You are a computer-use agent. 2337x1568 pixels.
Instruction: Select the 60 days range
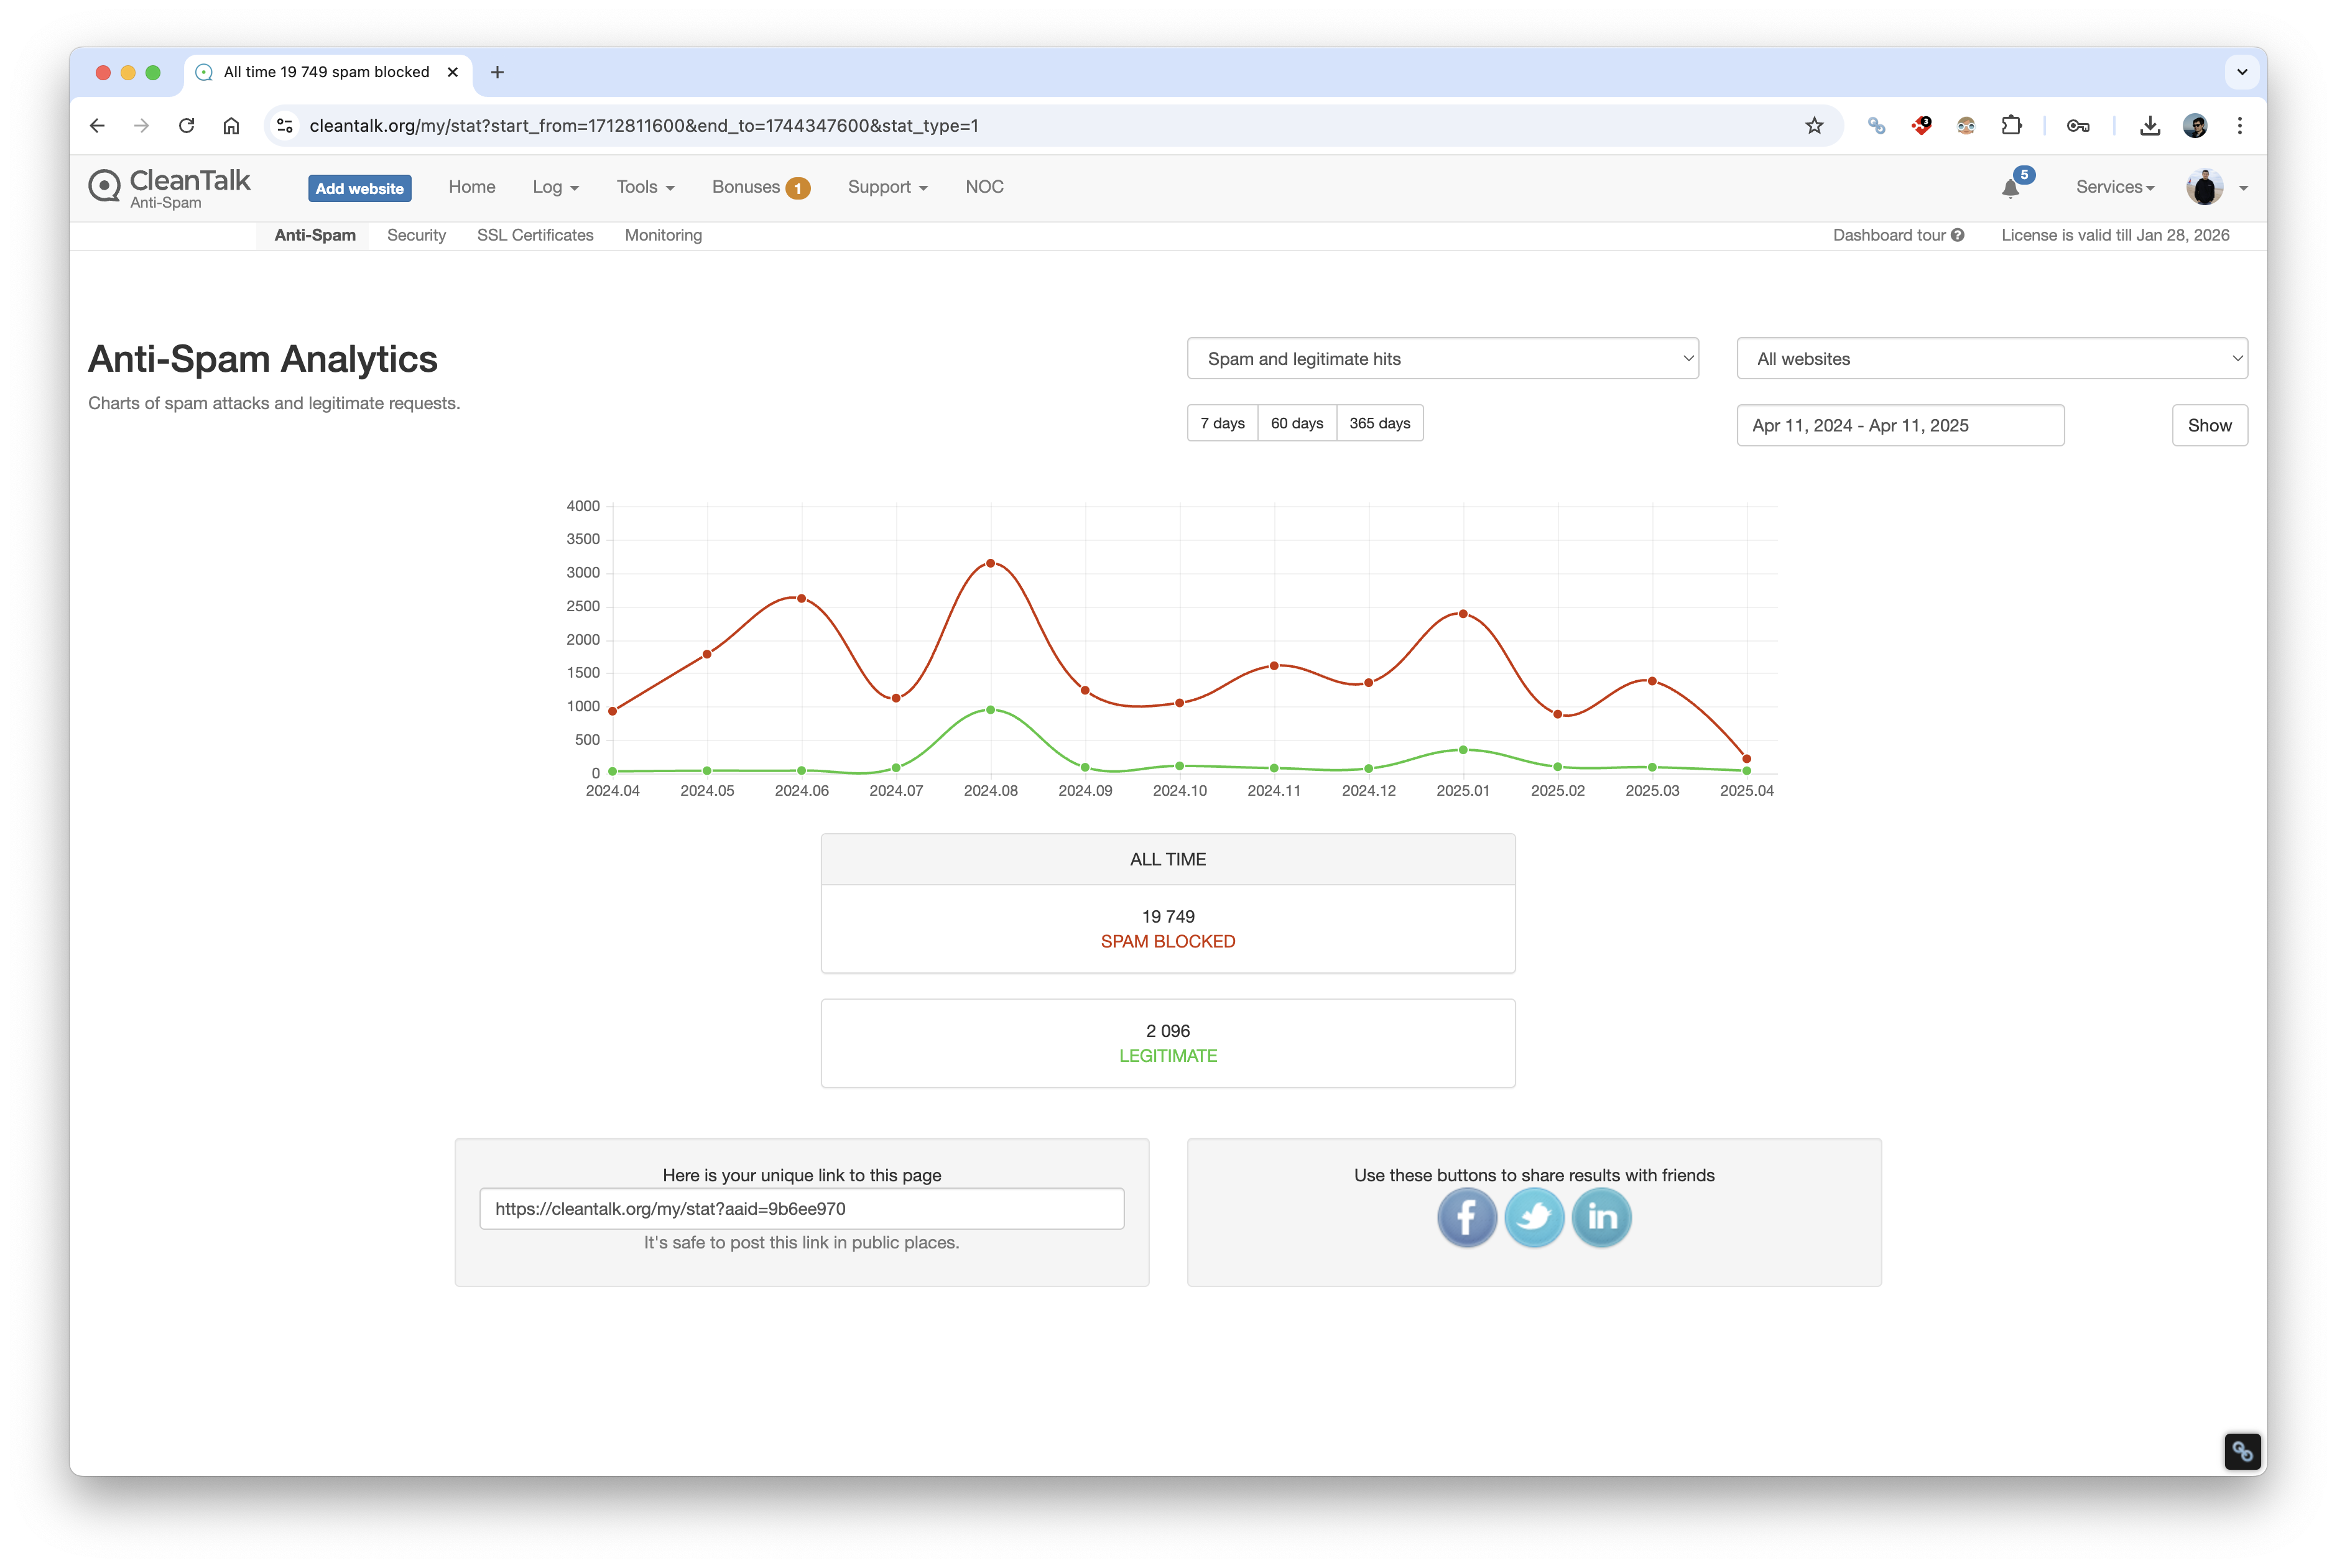pos(1296,423)
